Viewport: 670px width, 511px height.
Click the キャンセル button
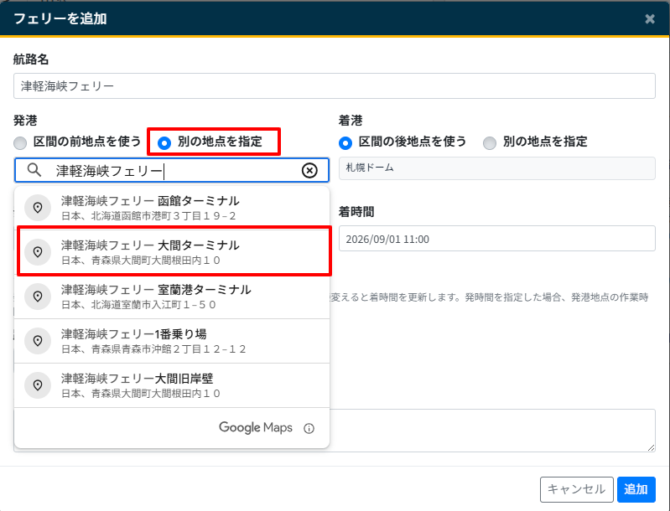click(576, 489)
